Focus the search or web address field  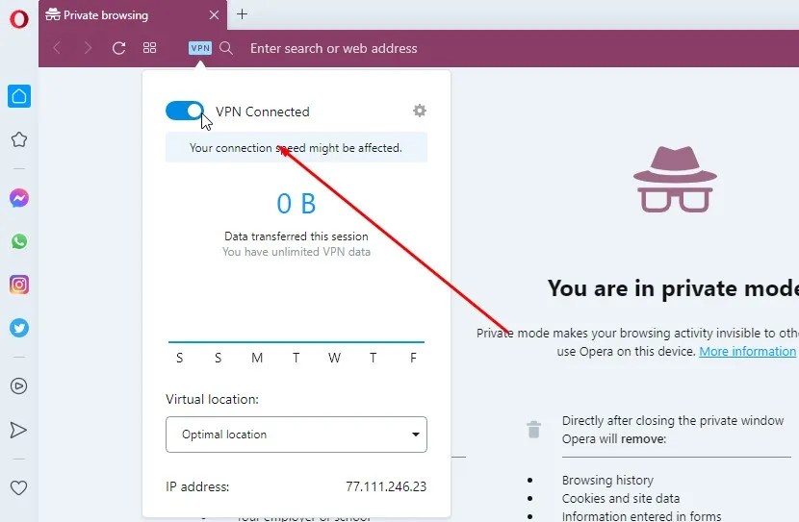pyautogui.click(x=334, y=48)
